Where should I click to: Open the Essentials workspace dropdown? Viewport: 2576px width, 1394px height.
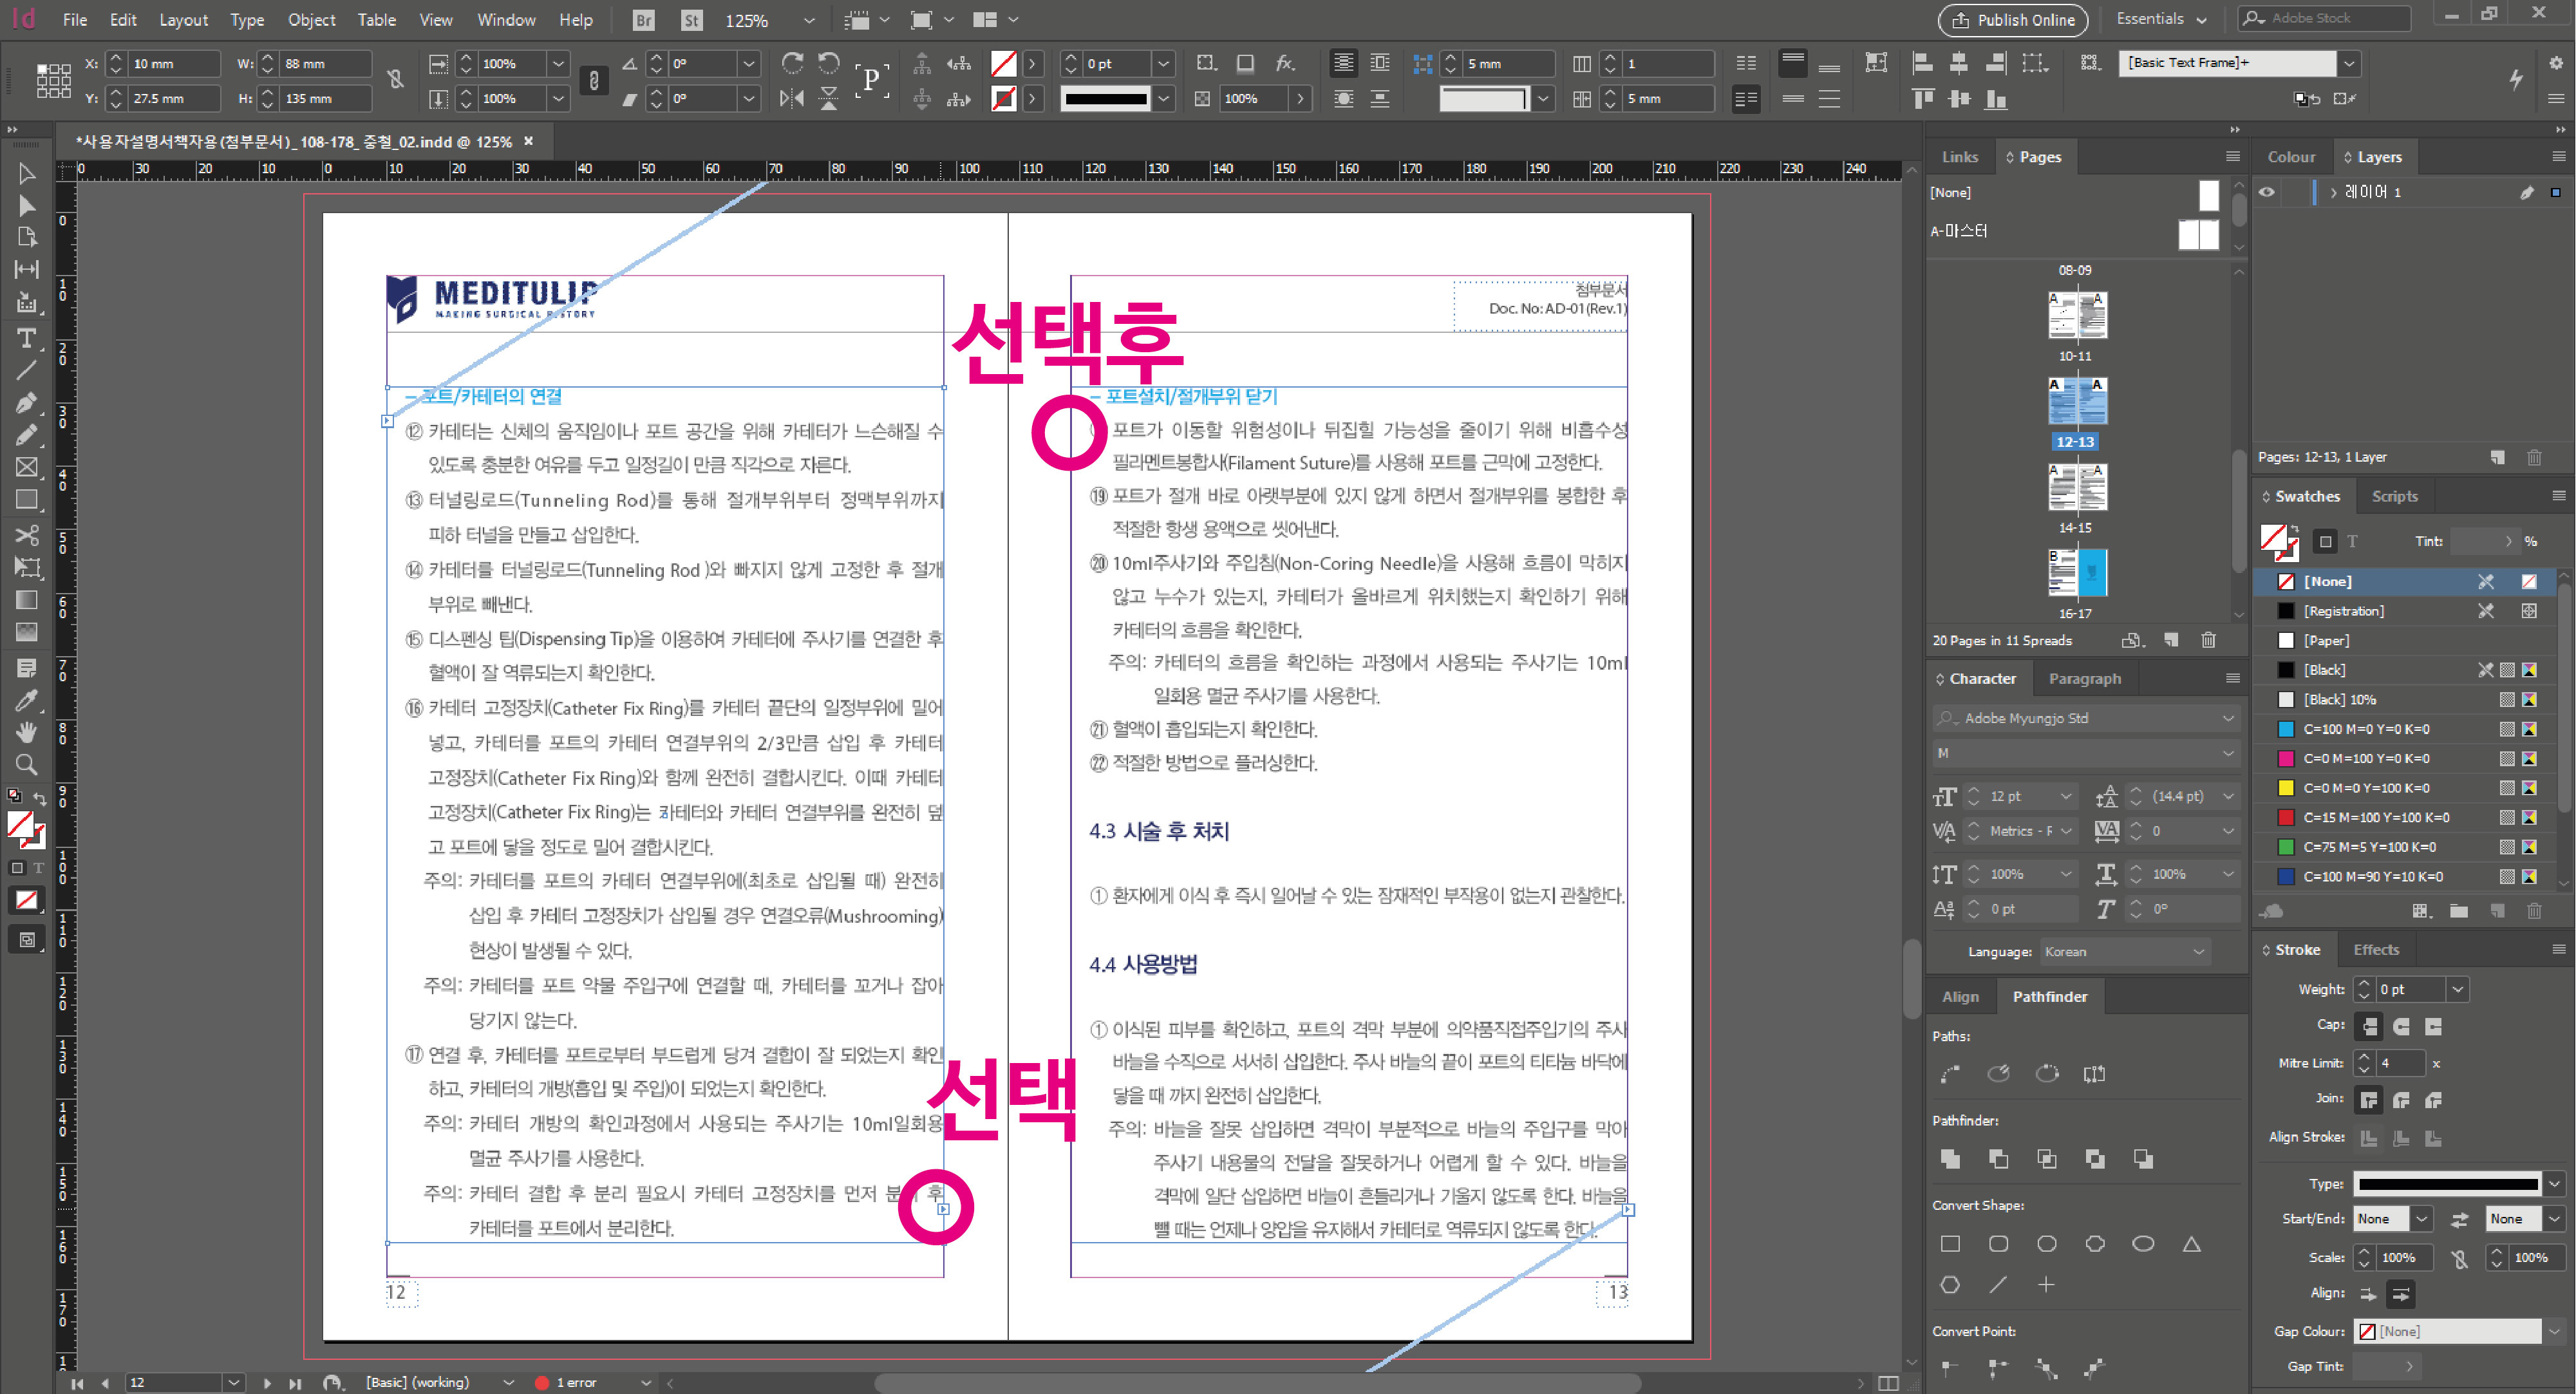tap(2161, 19)
